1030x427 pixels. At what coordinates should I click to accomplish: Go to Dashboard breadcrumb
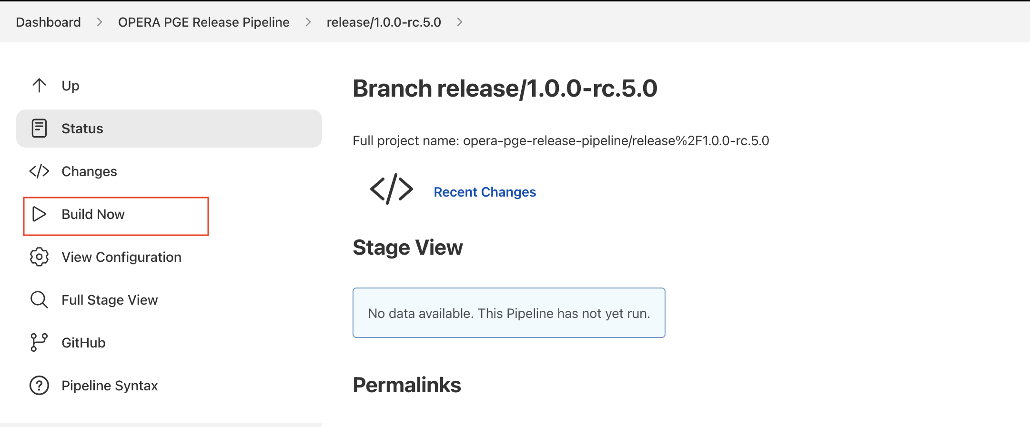48,22
